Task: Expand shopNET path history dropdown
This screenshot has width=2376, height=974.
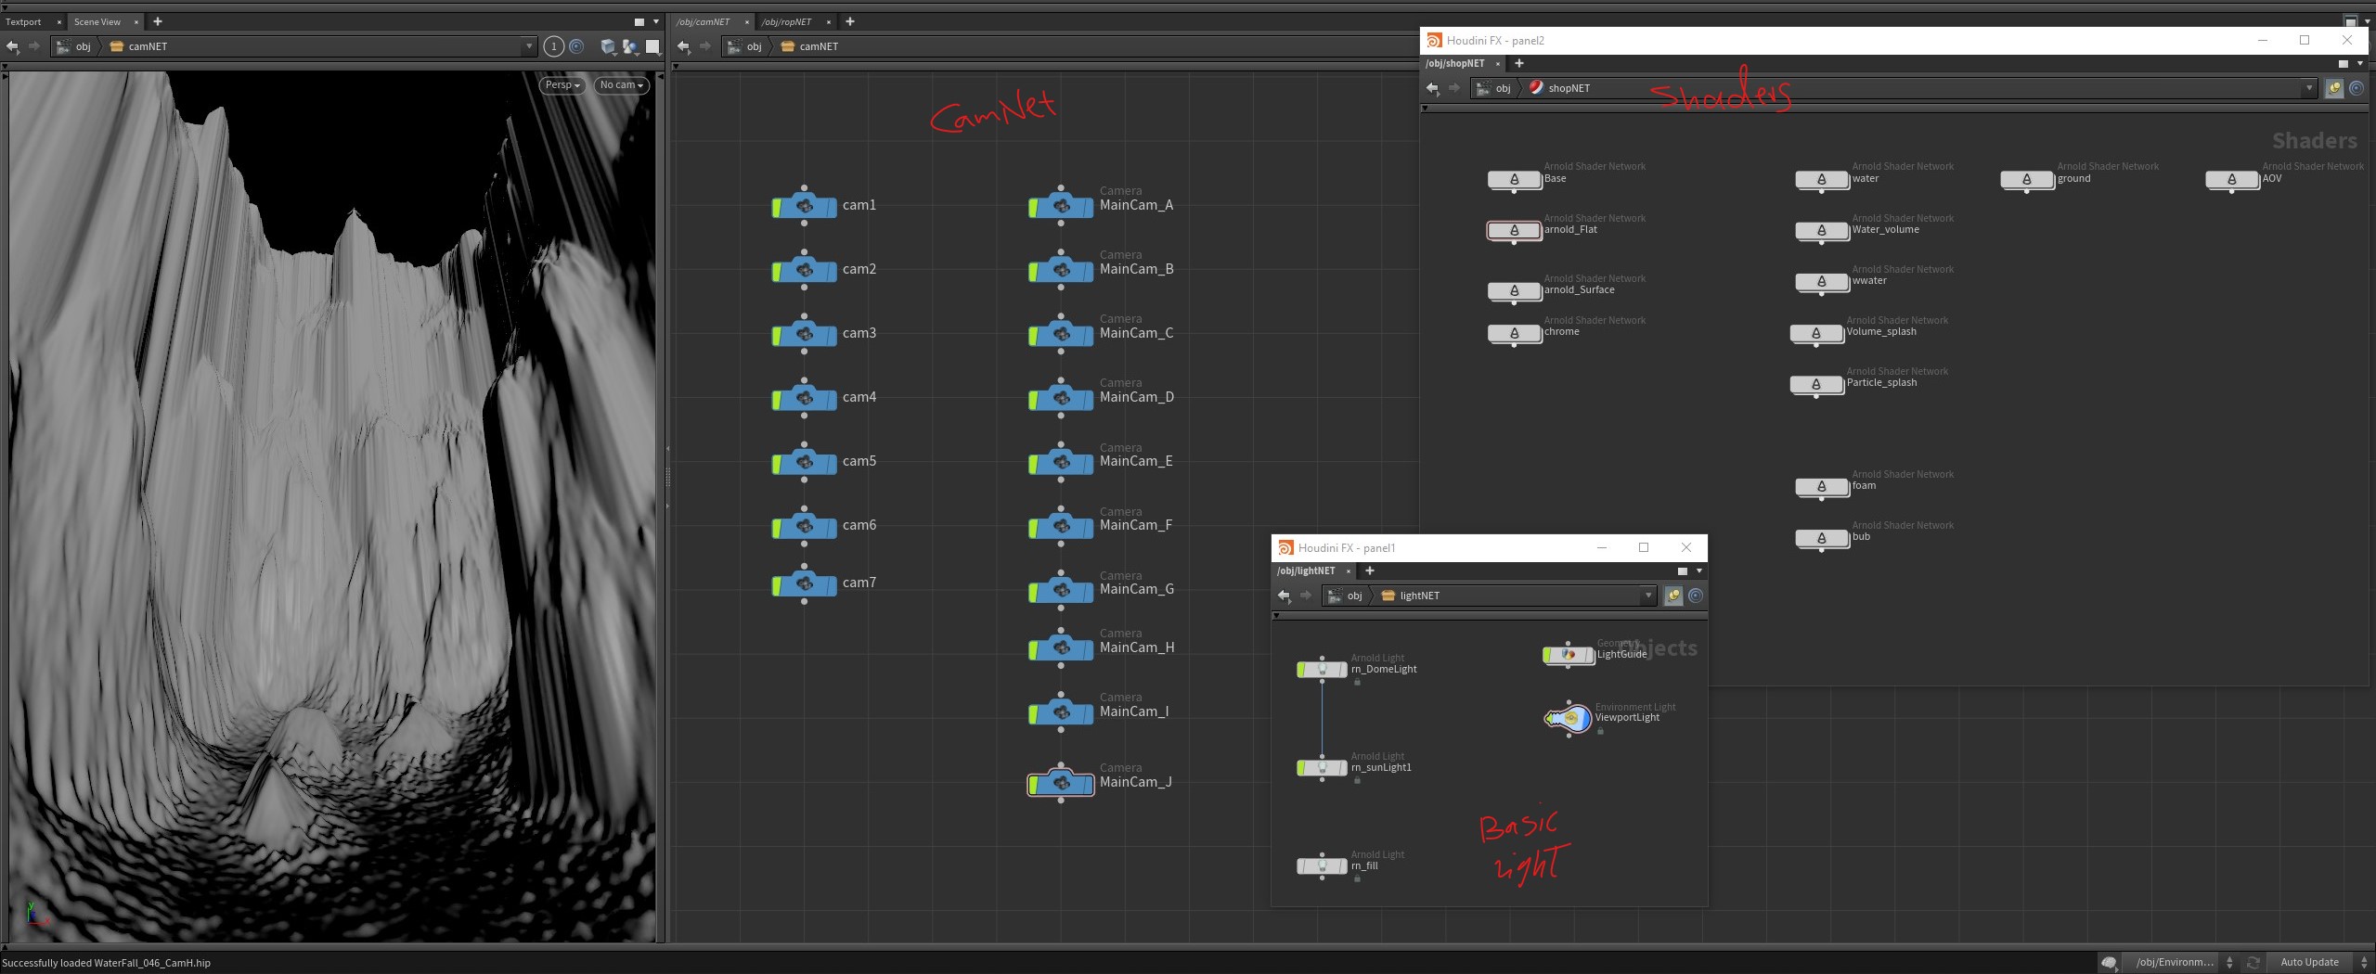Action: (x=2309, y=88)
